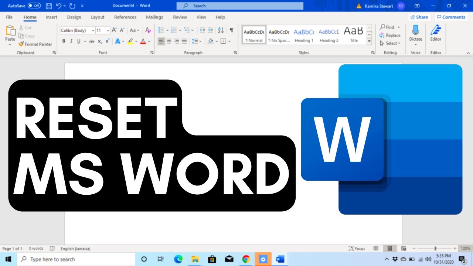The width and height of the screenshot is (473, 266).
Task: Click Increase Font Size icon
Action: tap(115, 30)
